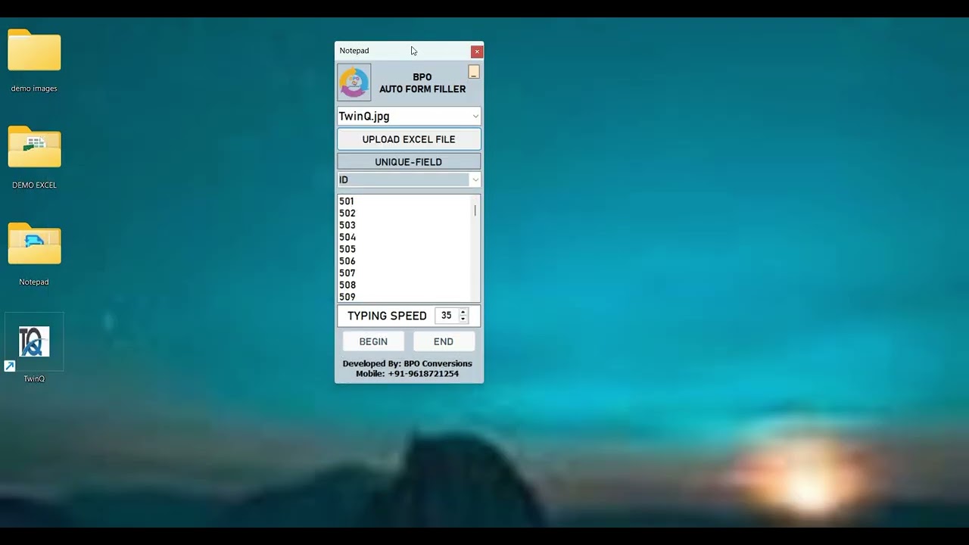Click Developed By: BPO Conversions text
The height and width of the screenshot is (545, 969).
click(407, 363)
